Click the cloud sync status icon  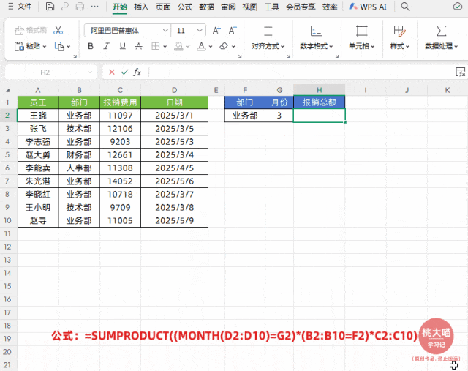point(458,7)
